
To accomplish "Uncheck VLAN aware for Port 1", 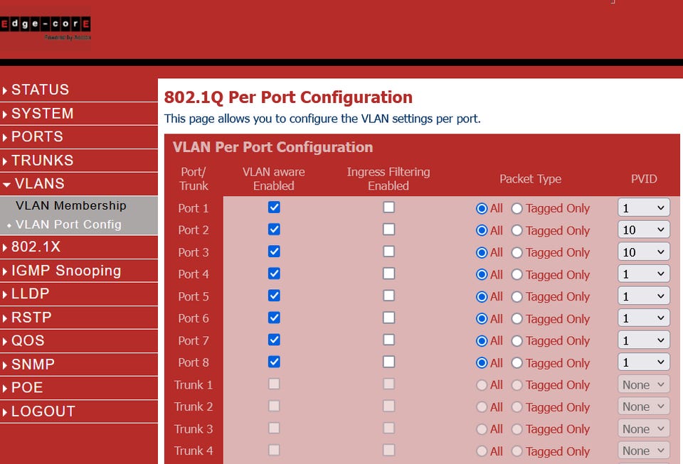I will click(x=274, y=207).
